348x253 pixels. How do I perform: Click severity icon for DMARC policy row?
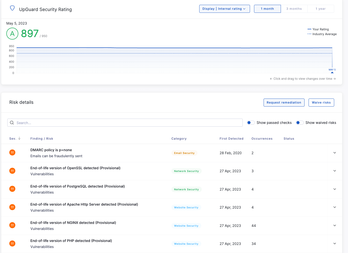[12, 152]
